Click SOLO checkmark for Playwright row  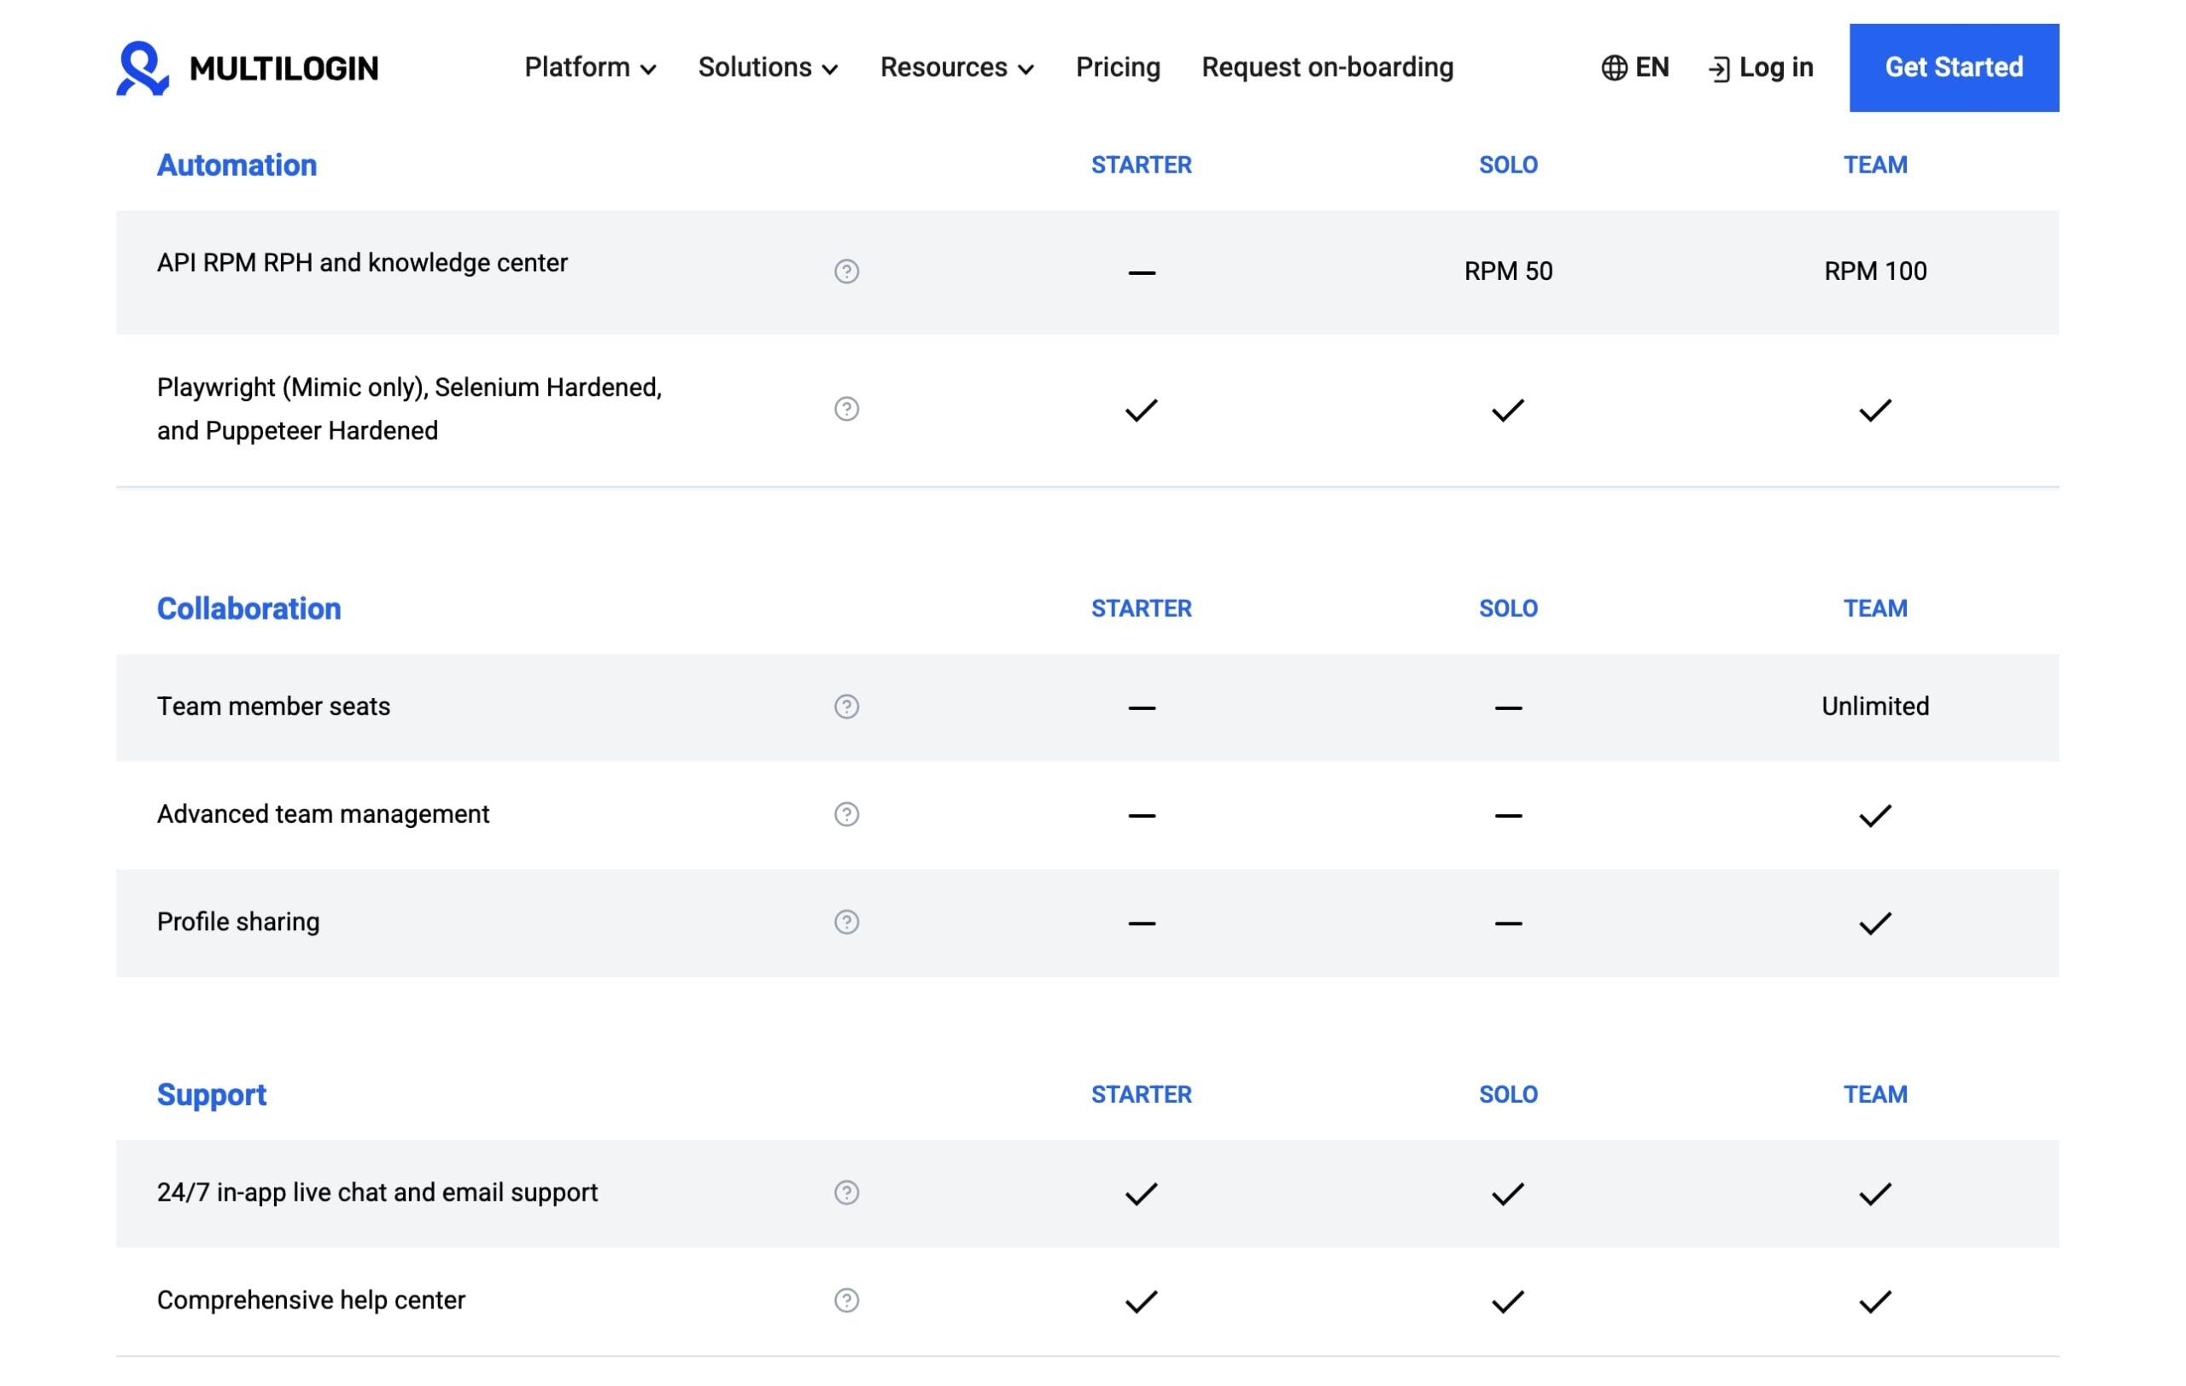coord(1508,410)
